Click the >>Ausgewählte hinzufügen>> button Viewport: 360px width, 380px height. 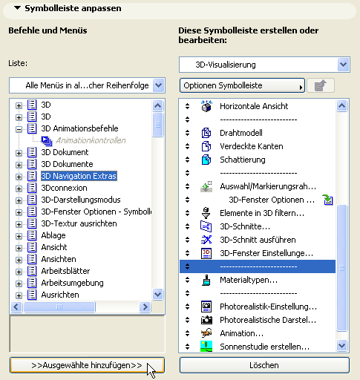click(x=87, y=365)
